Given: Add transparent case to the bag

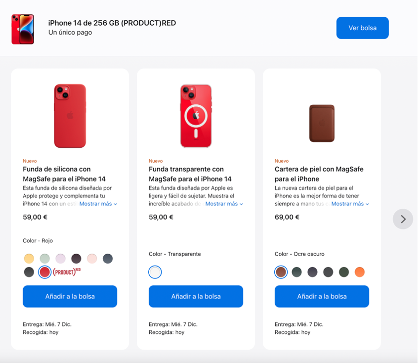Looking at the screenshot, I should pyautogui.click(x=196, y=296).
